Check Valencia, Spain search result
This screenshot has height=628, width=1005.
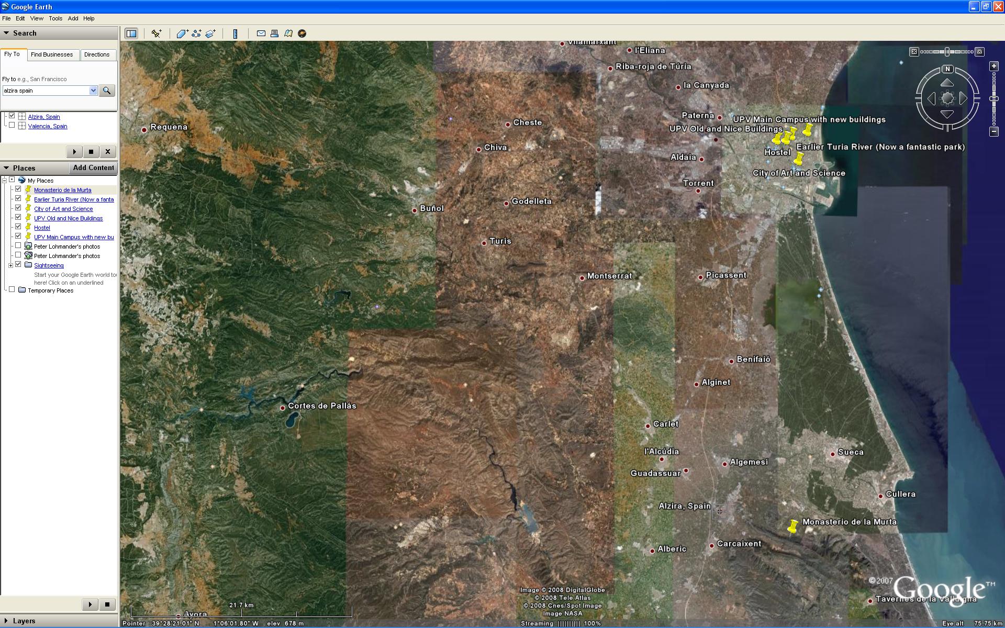[x=12, y=126]
